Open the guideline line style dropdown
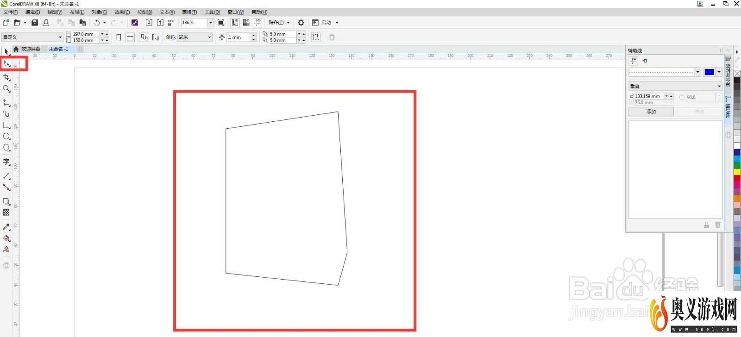 point(698,72)
